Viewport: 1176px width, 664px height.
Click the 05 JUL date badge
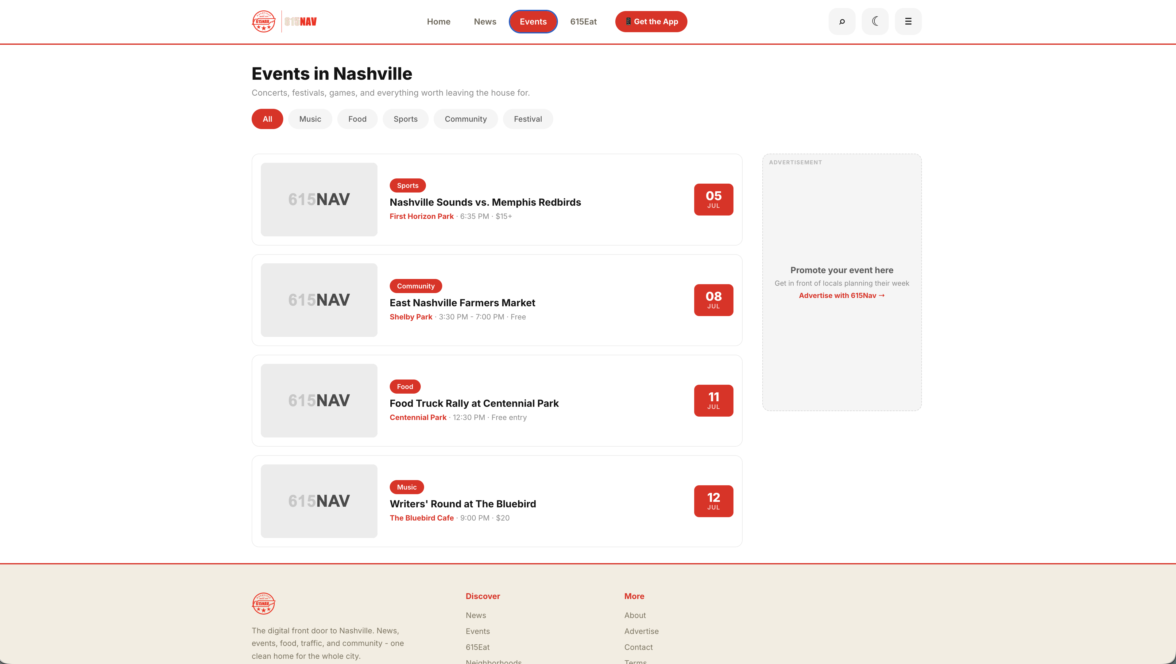click(714, 199)
